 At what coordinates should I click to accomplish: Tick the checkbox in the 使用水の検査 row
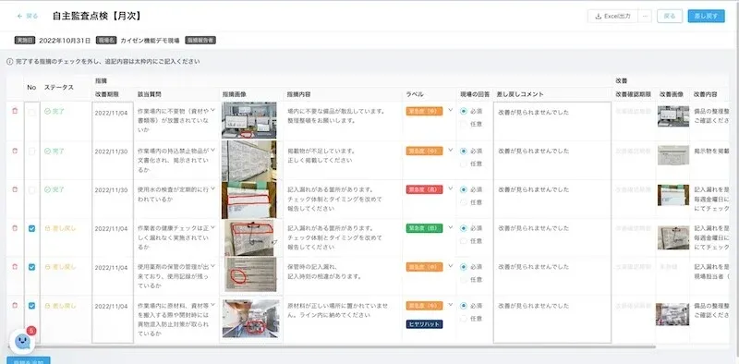click(x=31, y=190)
